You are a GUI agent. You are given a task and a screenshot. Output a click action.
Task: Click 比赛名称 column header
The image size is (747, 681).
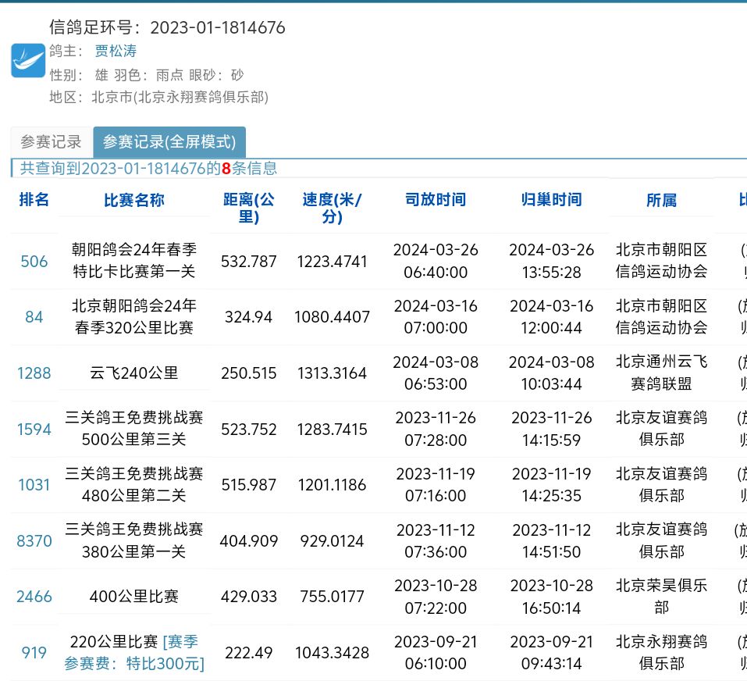point(134,201)
